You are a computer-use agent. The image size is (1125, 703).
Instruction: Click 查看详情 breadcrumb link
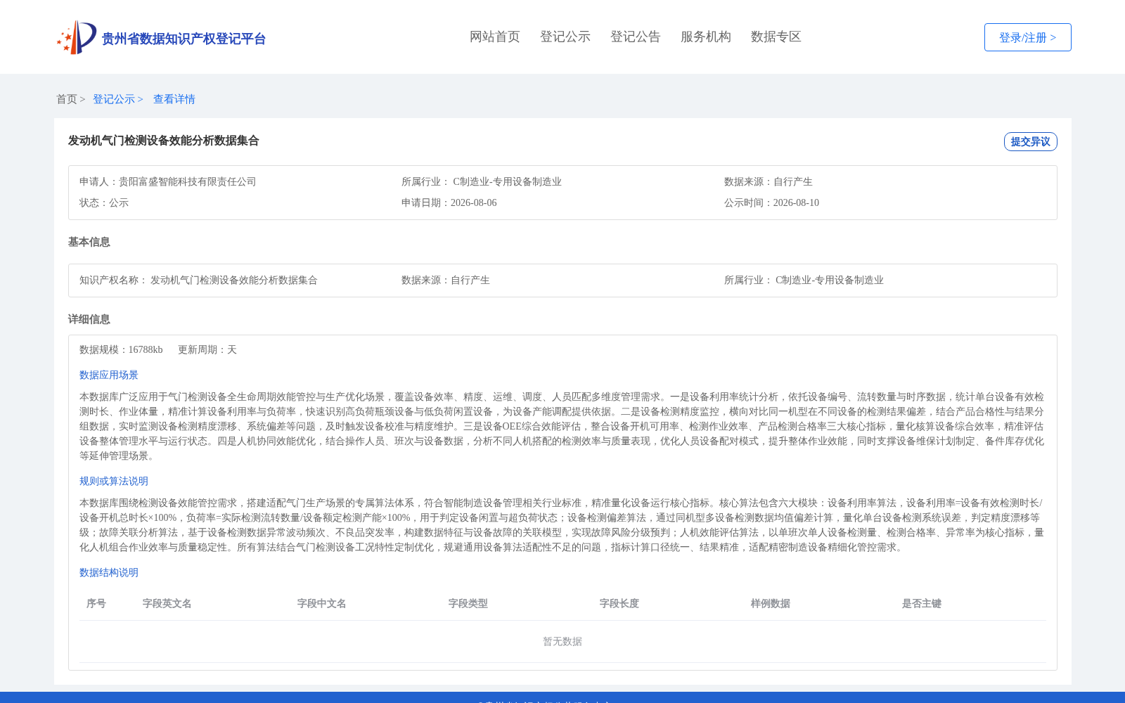174,99
